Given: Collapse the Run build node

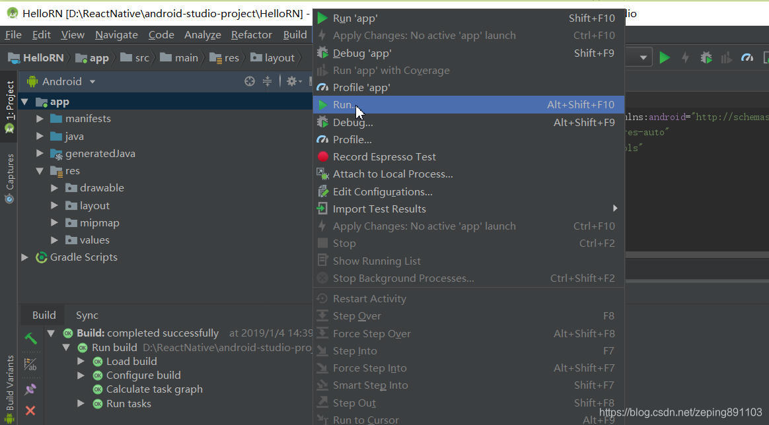Looking at the screenshot, I should coord(65,348).
